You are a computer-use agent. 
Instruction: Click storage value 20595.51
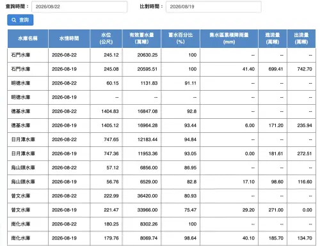click(147, 69)
